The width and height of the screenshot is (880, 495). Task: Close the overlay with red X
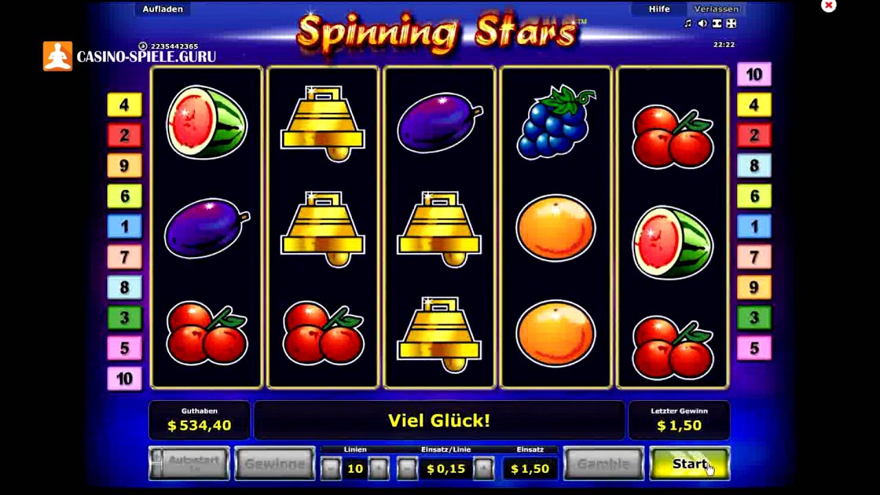[x=828, y=5]
